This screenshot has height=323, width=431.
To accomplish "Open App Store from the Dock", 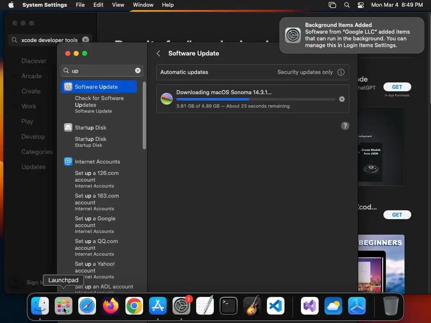I will (158, 306).
